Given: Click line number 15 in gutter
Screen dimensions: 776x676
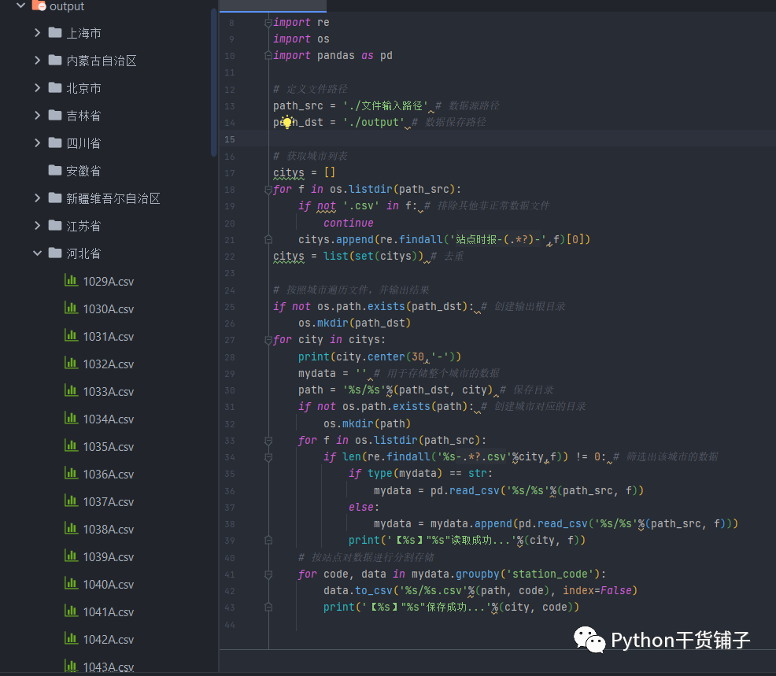Looking at the screenshot, I should point(230,139).
